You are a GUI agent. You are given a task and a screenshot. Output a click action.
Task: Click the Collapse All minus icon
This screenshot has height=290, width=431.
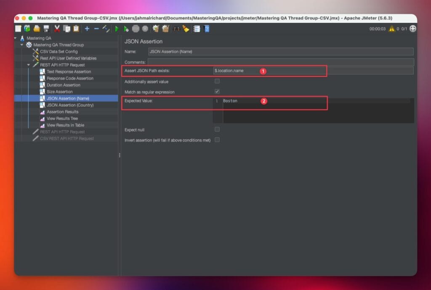[x=96, y=29]
